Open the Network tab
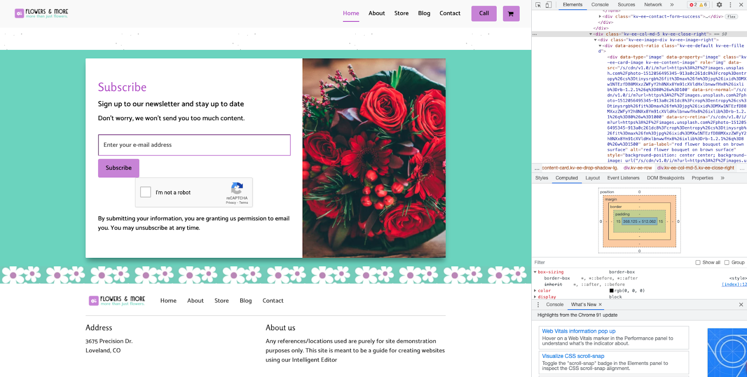The height and width of the screenshot is (377, 747). pos(653,5)
